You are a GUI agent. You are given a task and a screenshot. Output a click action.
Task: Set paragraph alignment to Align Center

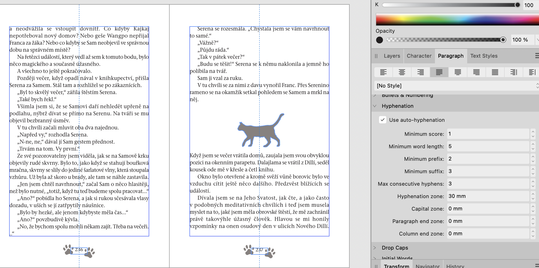coord(402,72)
